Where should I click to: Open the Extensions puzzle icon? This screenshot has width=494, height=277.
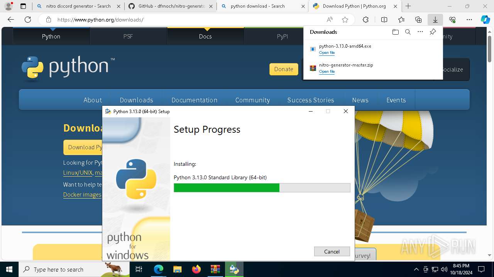point(365,20)
